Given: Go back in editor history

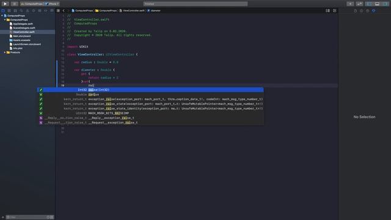Looking at the screenshot, I should coord(64,11).
